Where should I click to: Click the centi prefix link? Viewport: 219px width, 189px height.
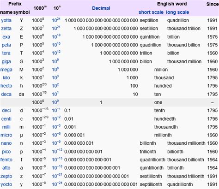click(x=6, y=119)
